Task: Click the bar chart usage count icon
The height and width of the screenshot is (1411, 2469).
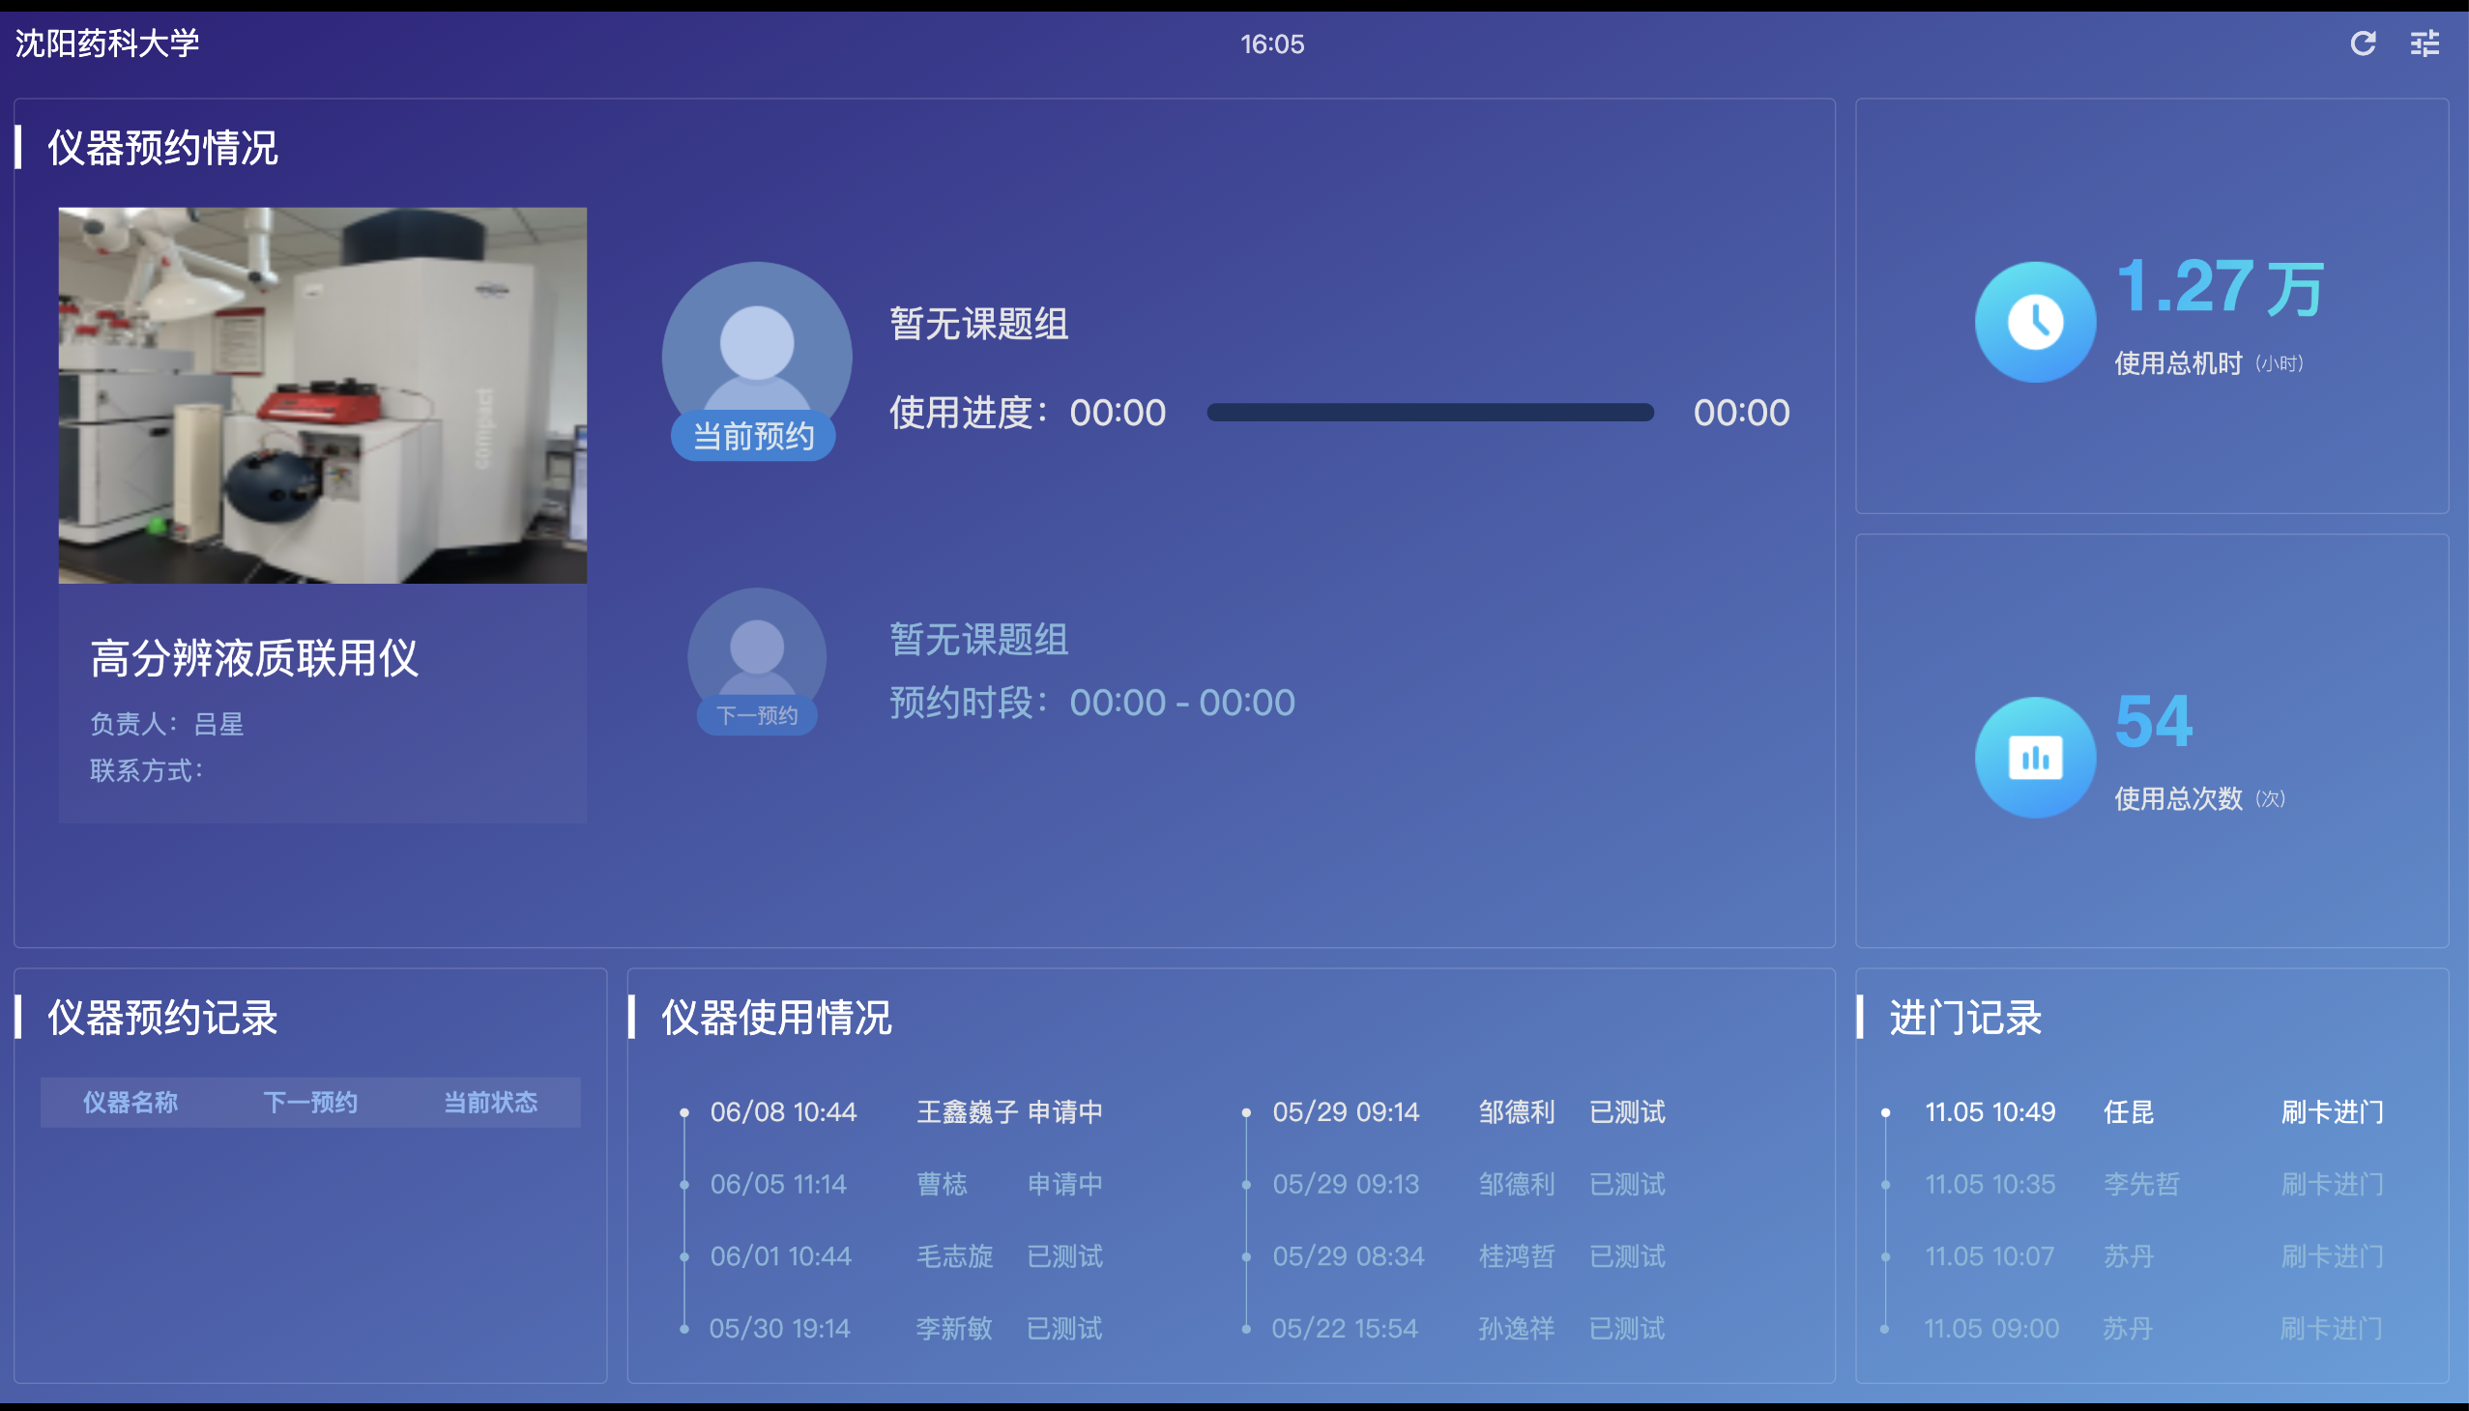Action: 2035,757
